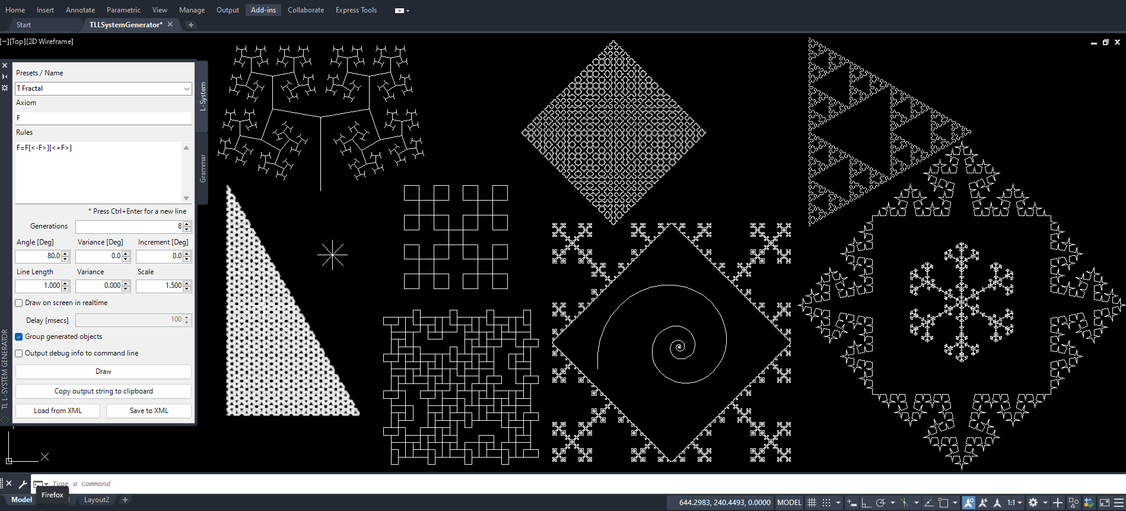Toggle object snap tracking icon
This screenshot has height=511, width=1126.
click(x=929, y=502)
